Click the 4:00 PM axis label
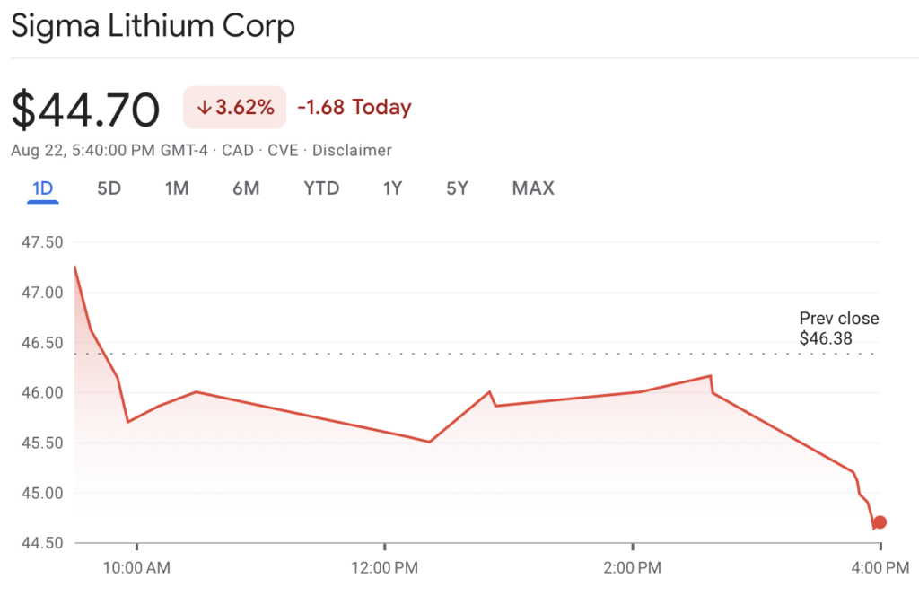Screen dimensions: 919x596 click(880, 566)
